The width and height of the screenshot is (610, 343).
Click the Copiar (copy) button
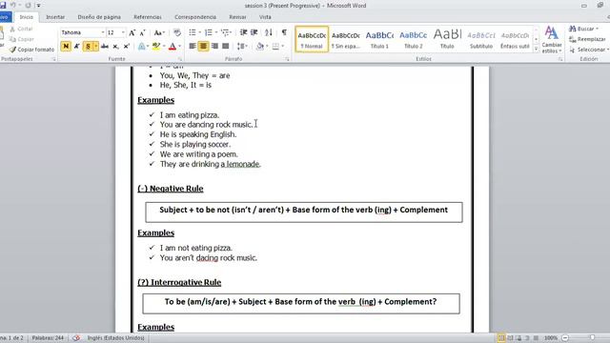(22, 39)
